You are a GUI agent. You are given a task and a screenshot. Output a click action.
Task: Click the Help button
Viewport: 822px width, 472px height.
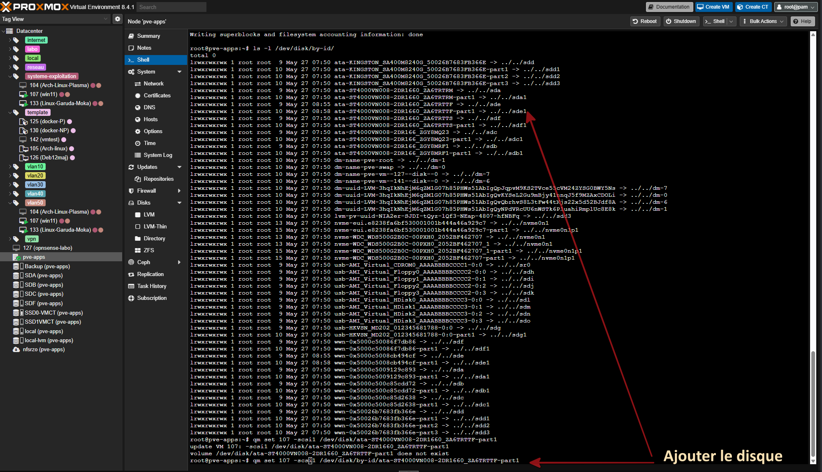click(802, 21)
